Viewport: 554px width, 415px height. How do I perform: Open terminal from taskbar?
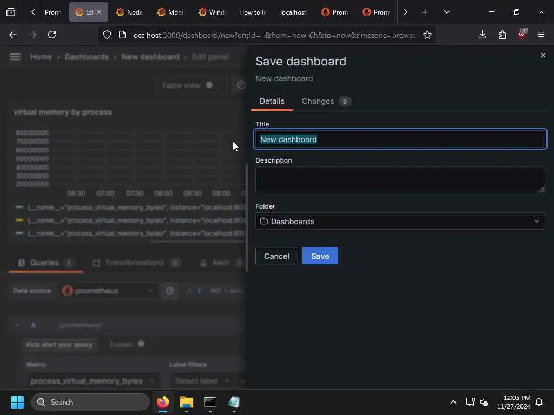click(x=210, y=402)
